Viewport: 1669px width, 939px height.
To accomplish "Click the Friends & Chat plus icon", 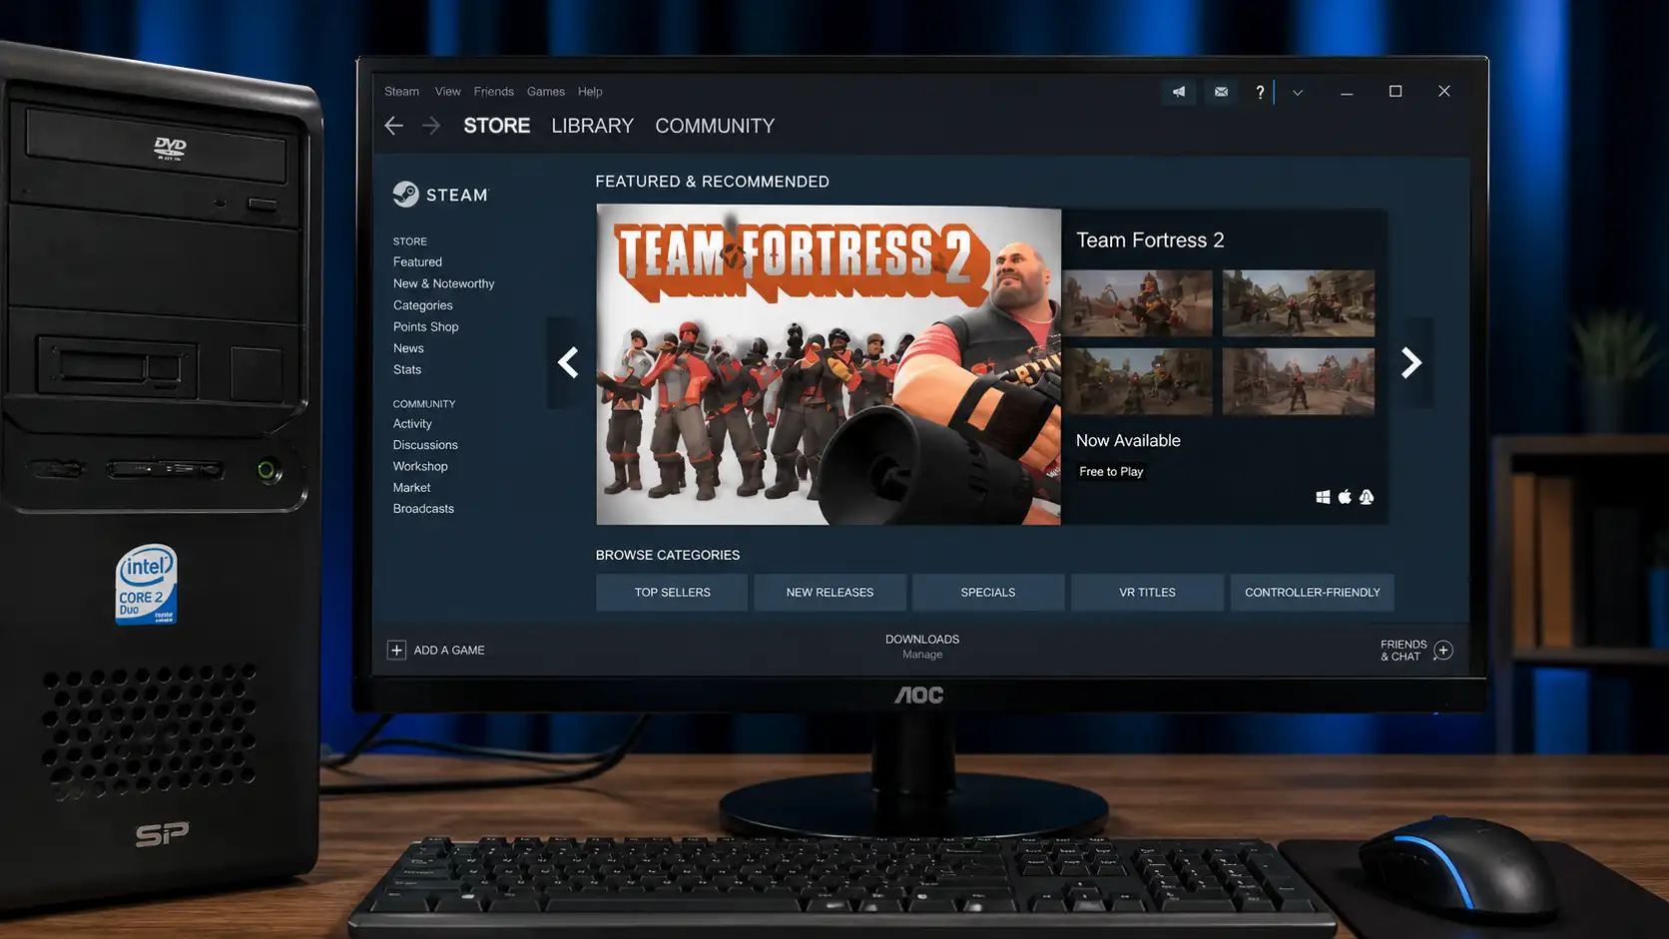I will coord(1443,651).
